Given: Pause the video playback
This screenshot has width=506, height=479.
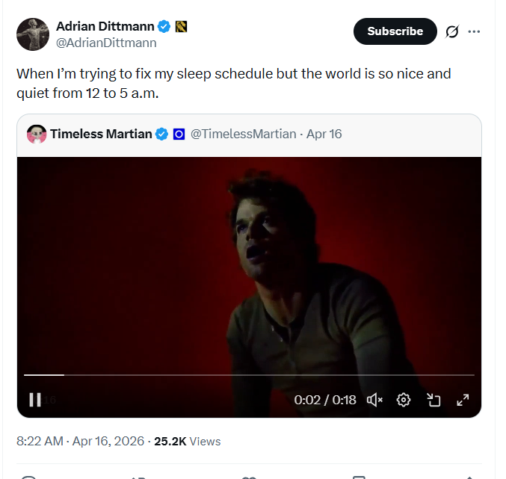Looking at the screenshot, I should (x=34, y=400).
